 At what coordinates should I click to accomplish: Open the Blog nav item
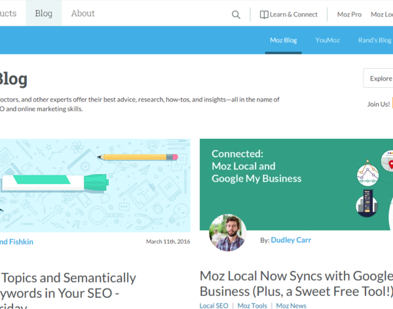pos(44,13)
